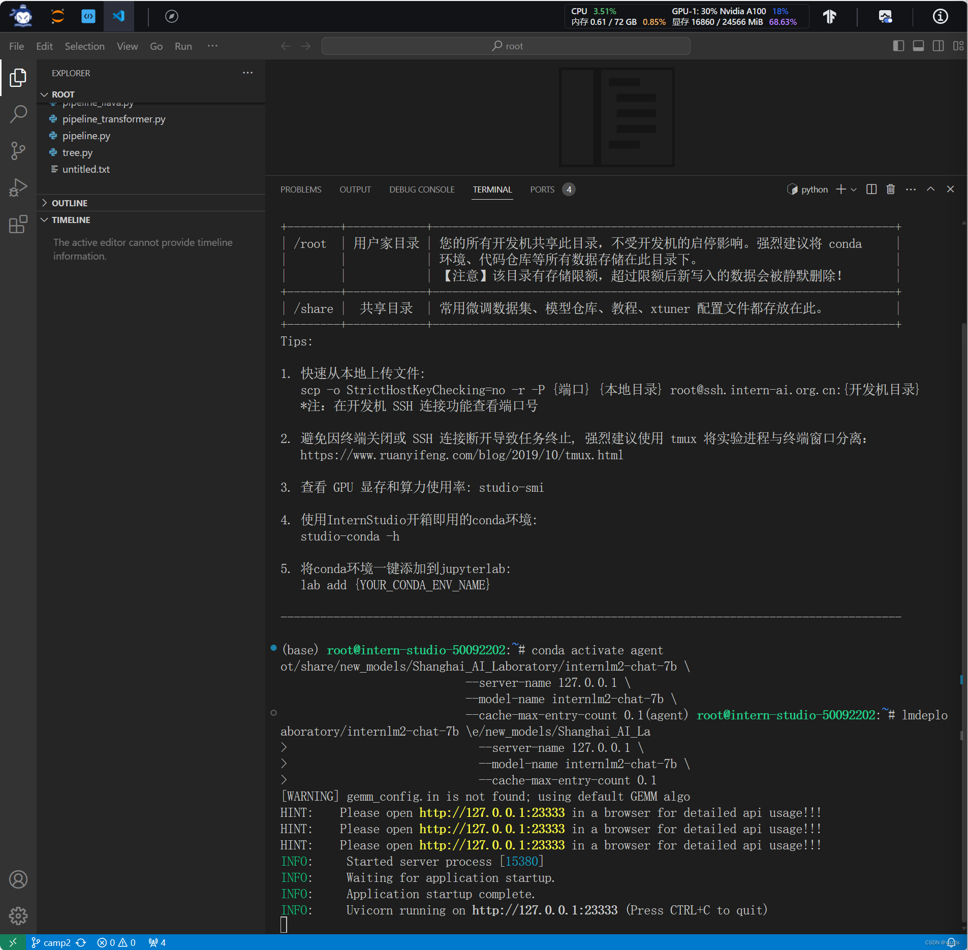Select the VS Code launcher icon

click(119, 16)
